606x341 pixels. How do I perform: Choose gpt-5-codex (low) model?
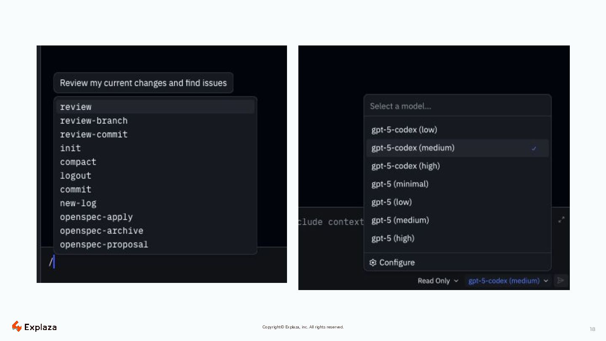tap(457, 130)
